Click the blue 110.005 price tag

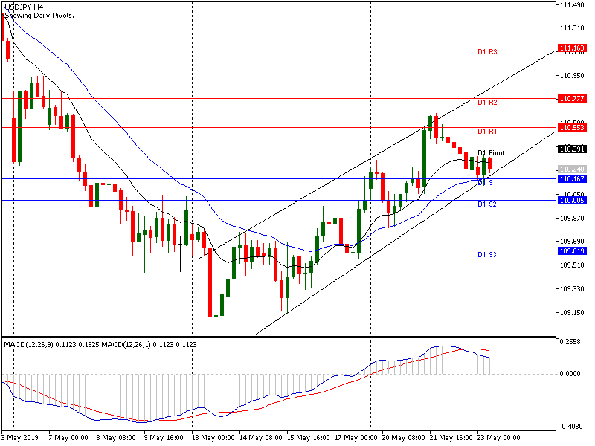click(571, 200)
